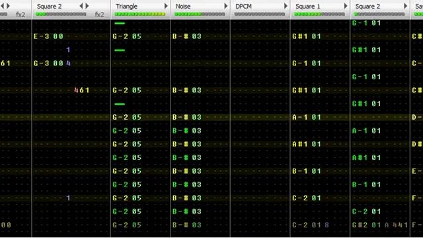Select A#1 01 in Square 2 beside Square 1

[367, 157]
